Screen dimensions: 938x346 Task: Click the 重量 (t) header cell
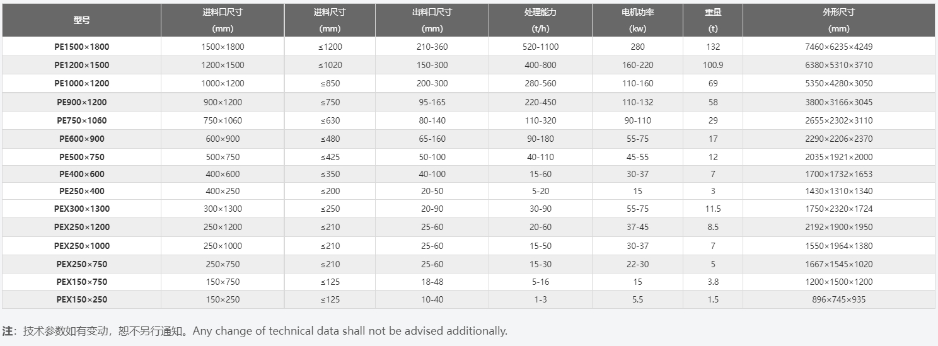[713, 20]
